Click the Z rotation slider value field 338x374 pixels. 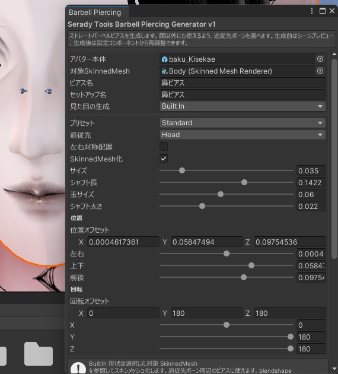click(311, 348)
